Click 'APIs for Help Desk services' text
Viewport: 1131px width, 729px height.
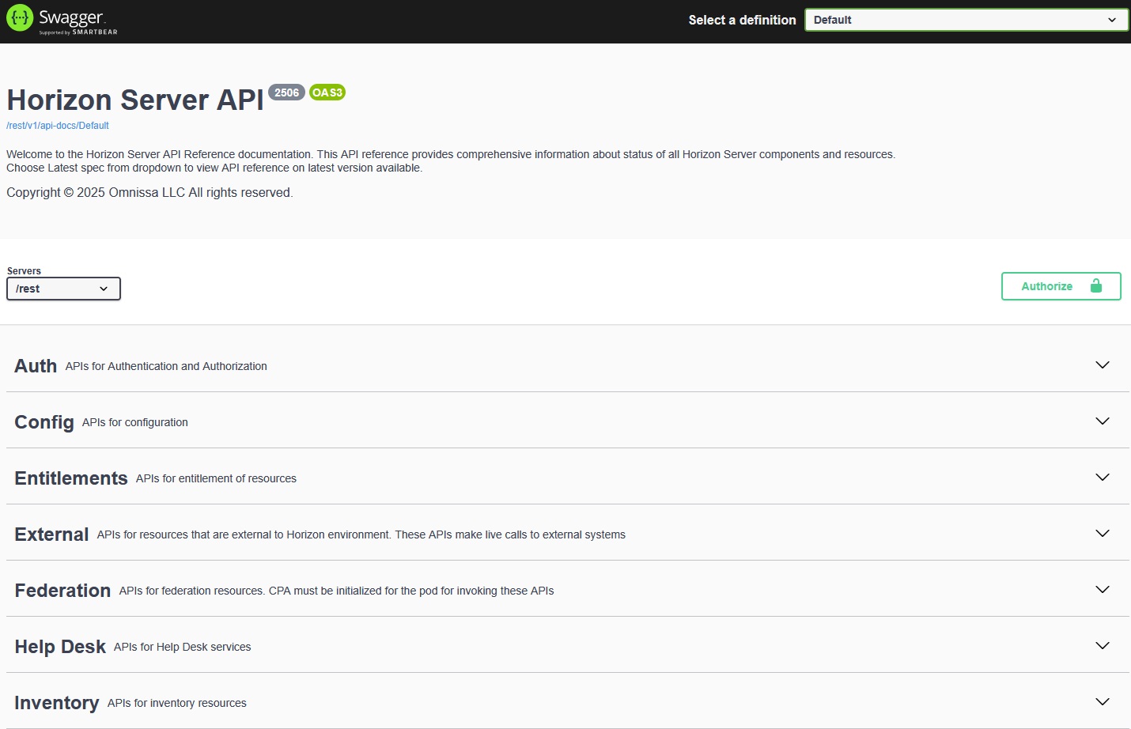tap(182, 647)
